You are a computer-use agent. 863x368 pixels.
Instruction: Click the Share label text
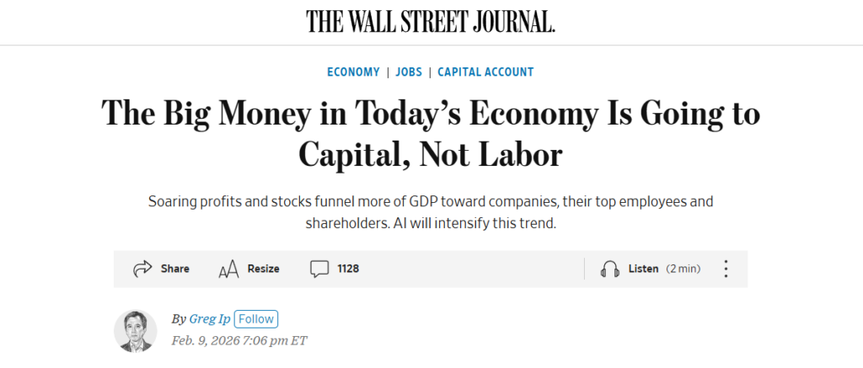click(175, 269)
